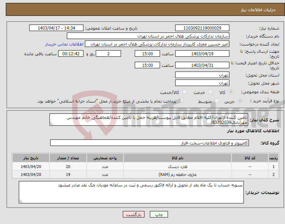The height and width of the screenshot is (224, 285).
Task: Click the واحد شمارش column header
Action: [105, 158]
